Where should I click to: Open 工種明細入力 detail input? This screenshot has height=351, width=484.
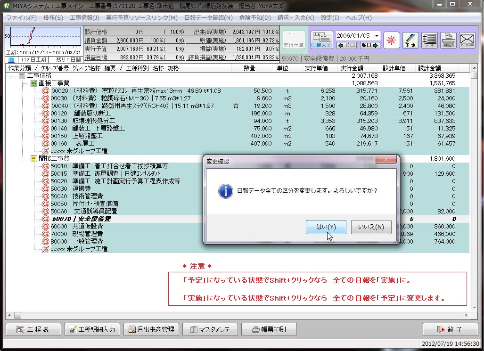coord(92,329)
